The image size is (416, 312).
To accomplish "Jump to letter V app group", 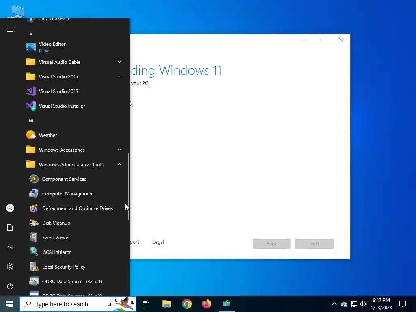I will coord(31,33).
